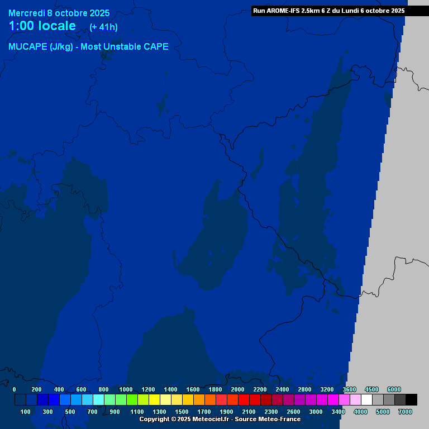Choose the orange 1600 legend swatch

pos(199,399)
